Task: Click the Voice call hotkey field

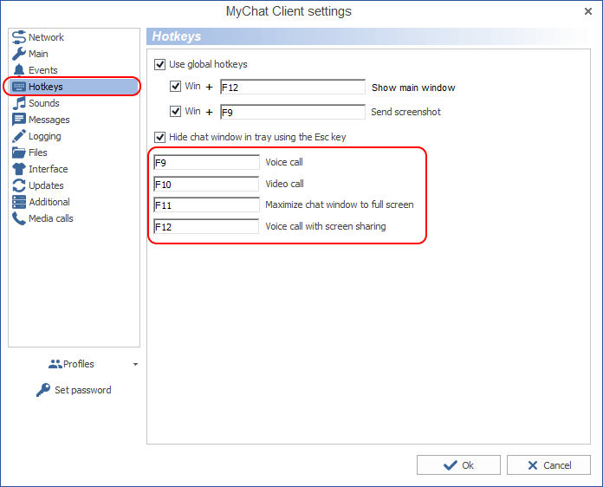Action: point(206,162)
